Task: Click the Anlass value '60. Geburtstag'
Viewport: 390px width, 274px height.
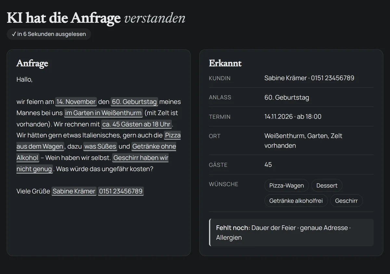Action: click(x=287, y=97)
